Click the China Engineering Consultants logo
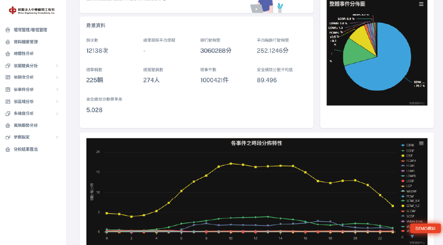The width and height of the screenshot is (443, 245). point(31,11)
